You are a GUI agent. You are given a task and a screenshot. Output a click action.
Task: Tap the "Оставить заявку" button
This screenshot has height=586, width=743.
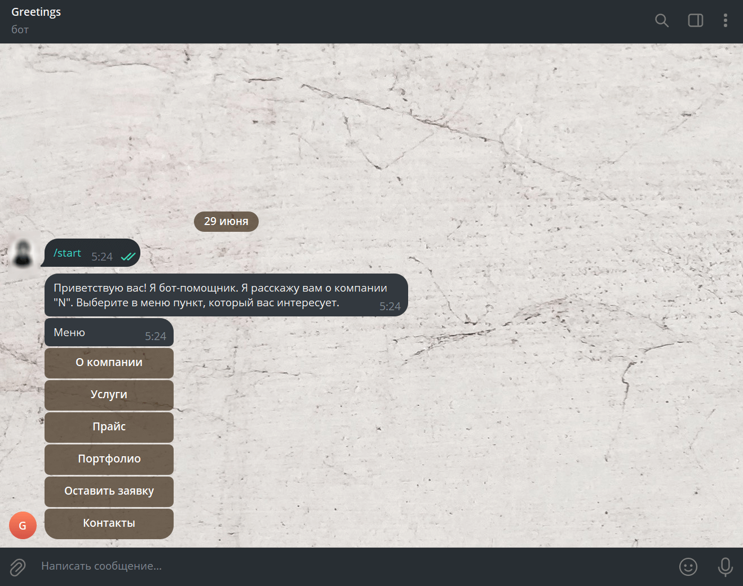click(109, 491)
